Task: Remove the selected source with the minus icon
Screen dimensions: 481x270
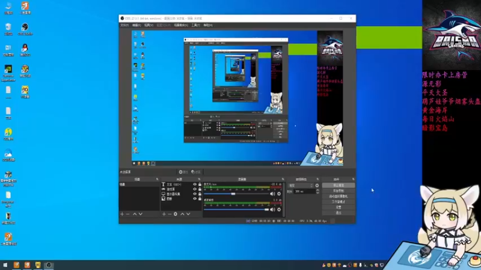Action: coord(170,214)
